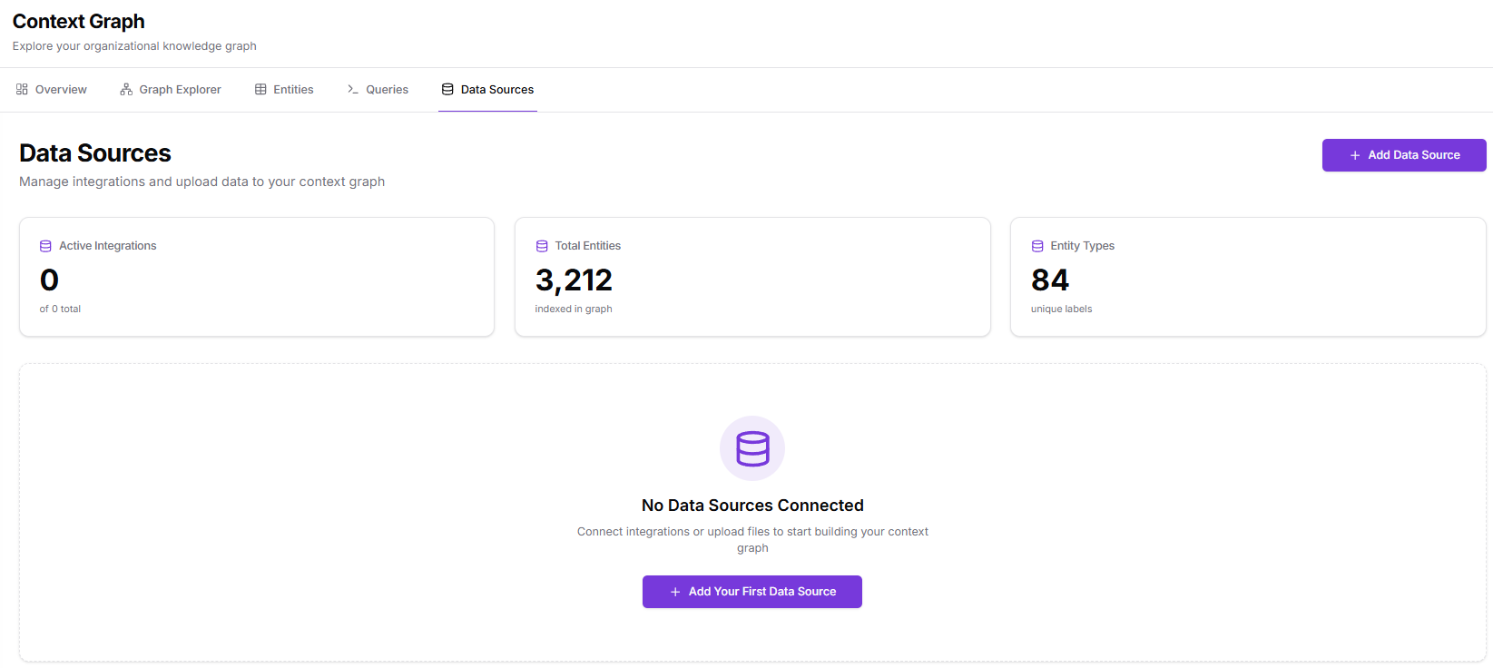Select the Data Sources tab
The image size is (1493, 668).
pyautogui.click(x=487, y=90)
